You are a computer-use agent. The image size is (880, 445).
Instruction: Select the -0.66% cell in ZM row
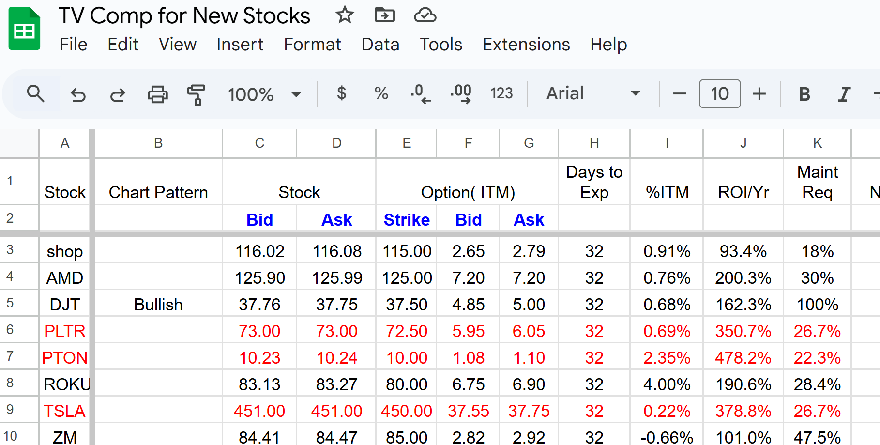pos(667,435)
